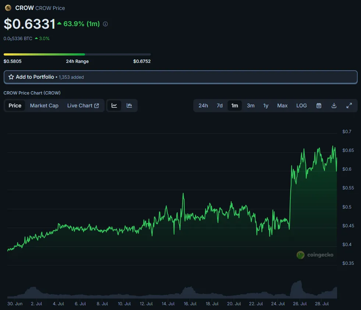
Task: Switch to the Market Cap tab
Action: pyautogui.click(x=44, y=106)
